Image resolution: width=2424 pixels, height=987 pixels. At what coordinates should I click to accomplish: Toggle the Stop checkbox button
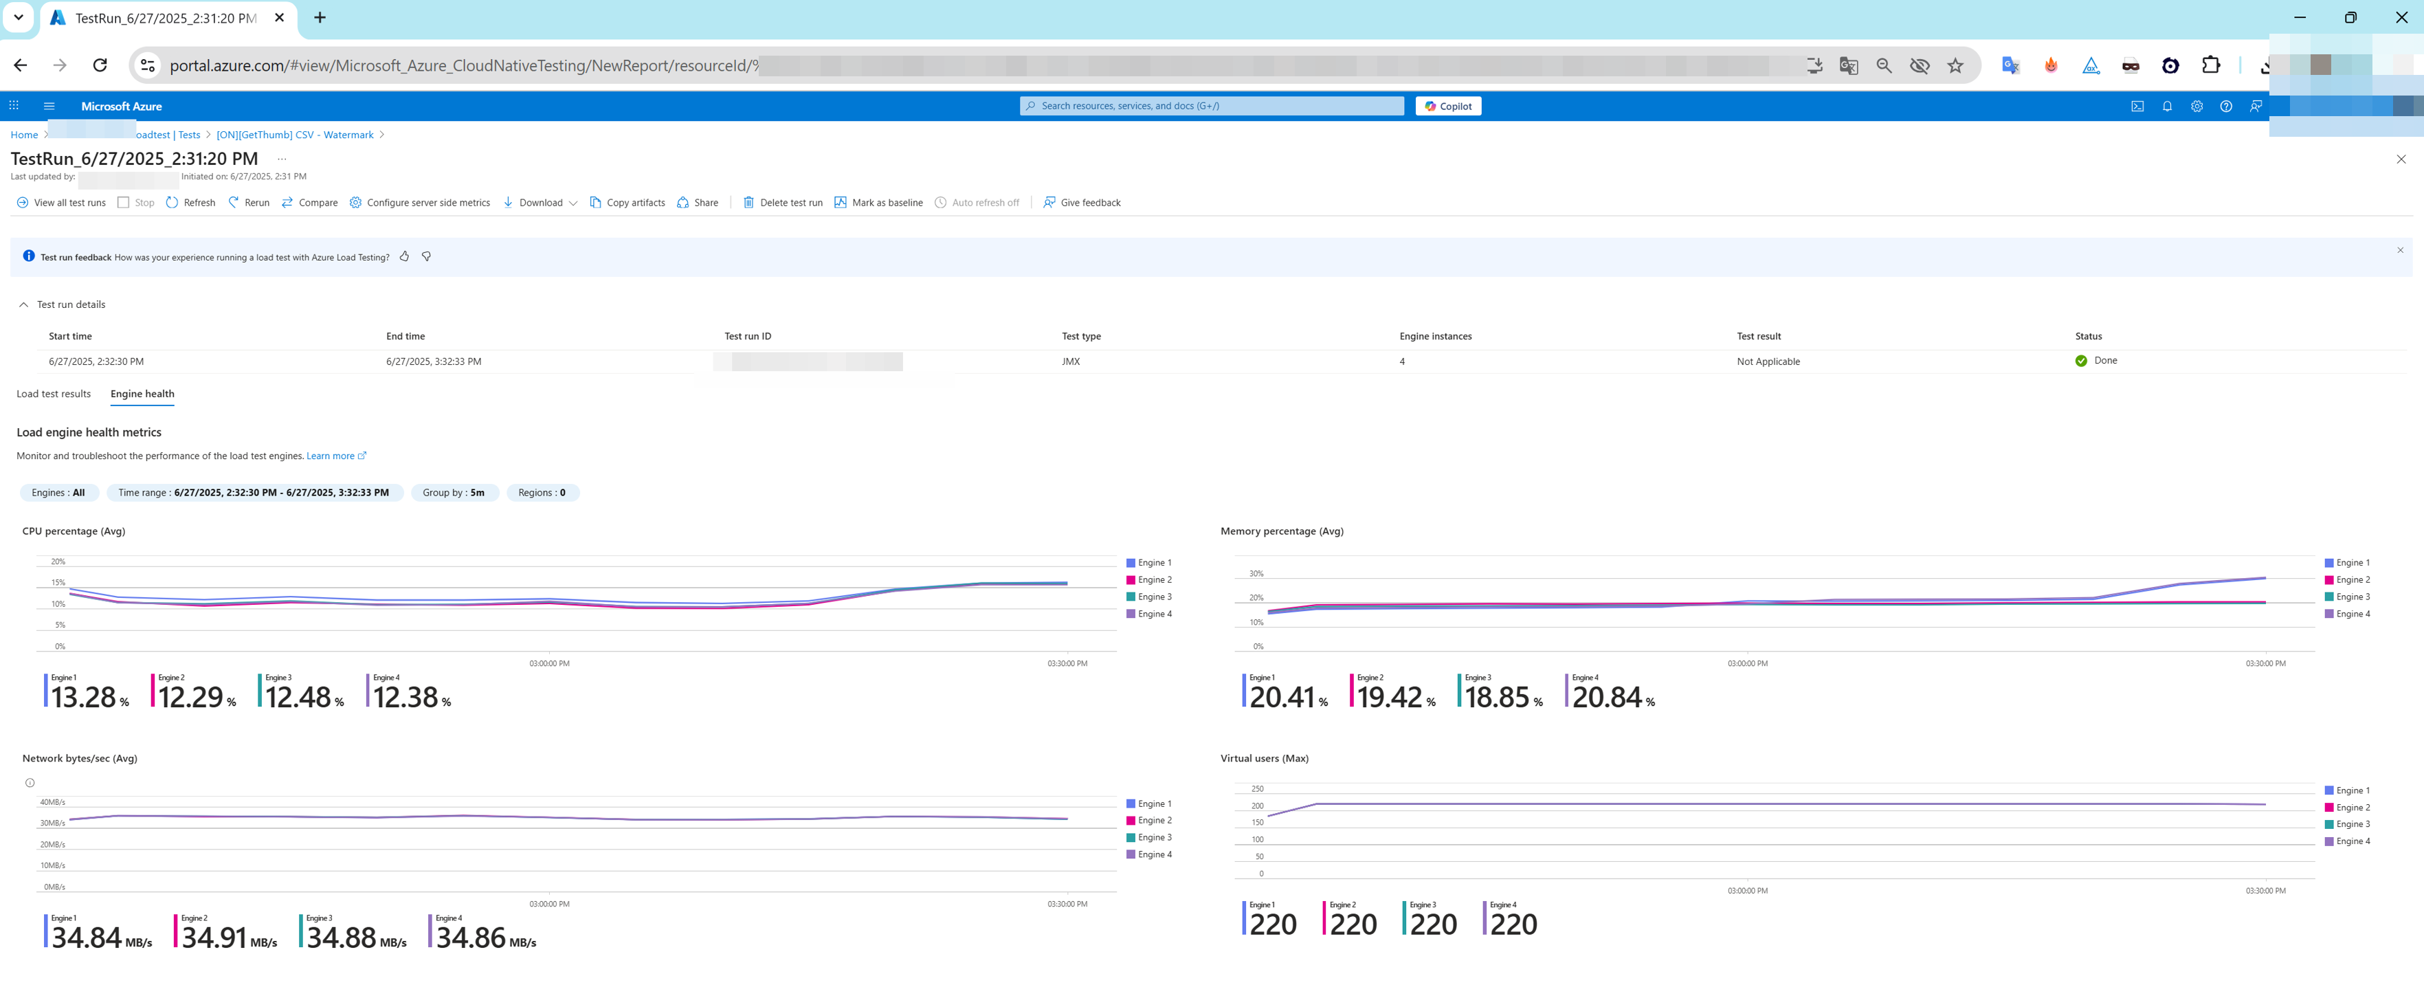point(123,202)
